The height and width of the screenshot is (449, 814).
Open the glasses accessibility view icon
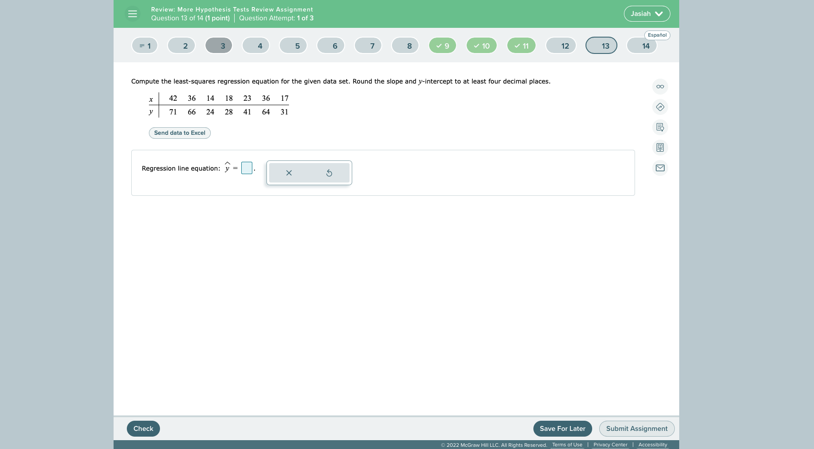660,87
